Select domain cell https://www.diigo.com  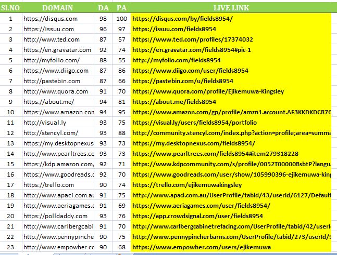click(x=58, y=71)
